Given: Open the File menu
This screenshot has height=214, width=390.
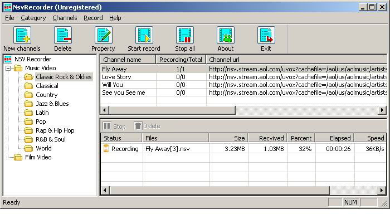Looking at the screenshot, I should [9, 18].
